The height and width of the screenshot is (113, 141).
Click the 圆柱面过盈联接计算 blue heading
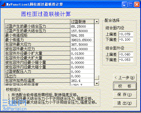point(46,14)
